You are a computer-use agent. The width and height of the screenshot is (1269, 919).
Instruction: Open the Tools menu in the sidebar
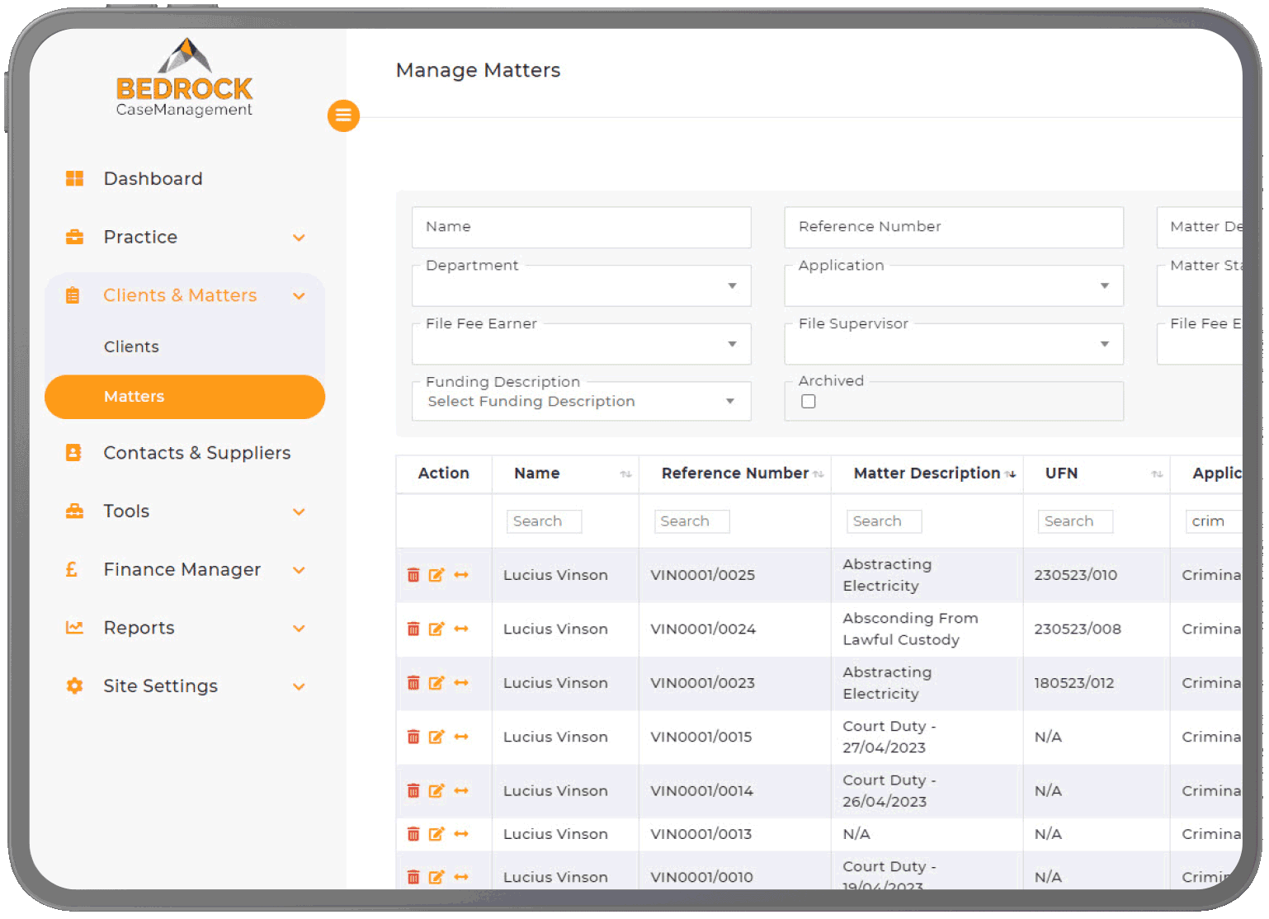click(x=125, y=511)
